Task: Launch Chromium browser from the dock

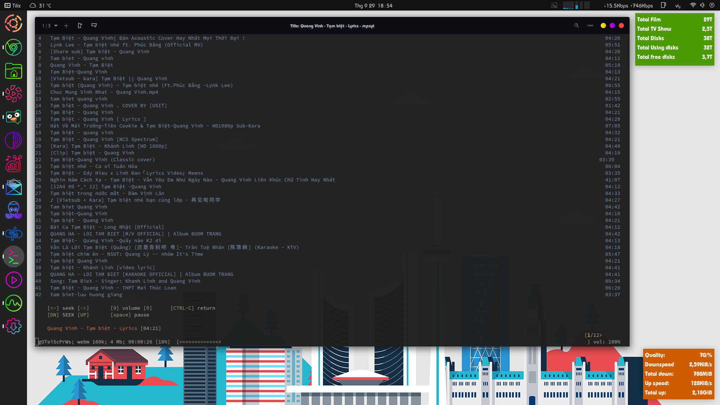Action: click(x=13, y=48)
